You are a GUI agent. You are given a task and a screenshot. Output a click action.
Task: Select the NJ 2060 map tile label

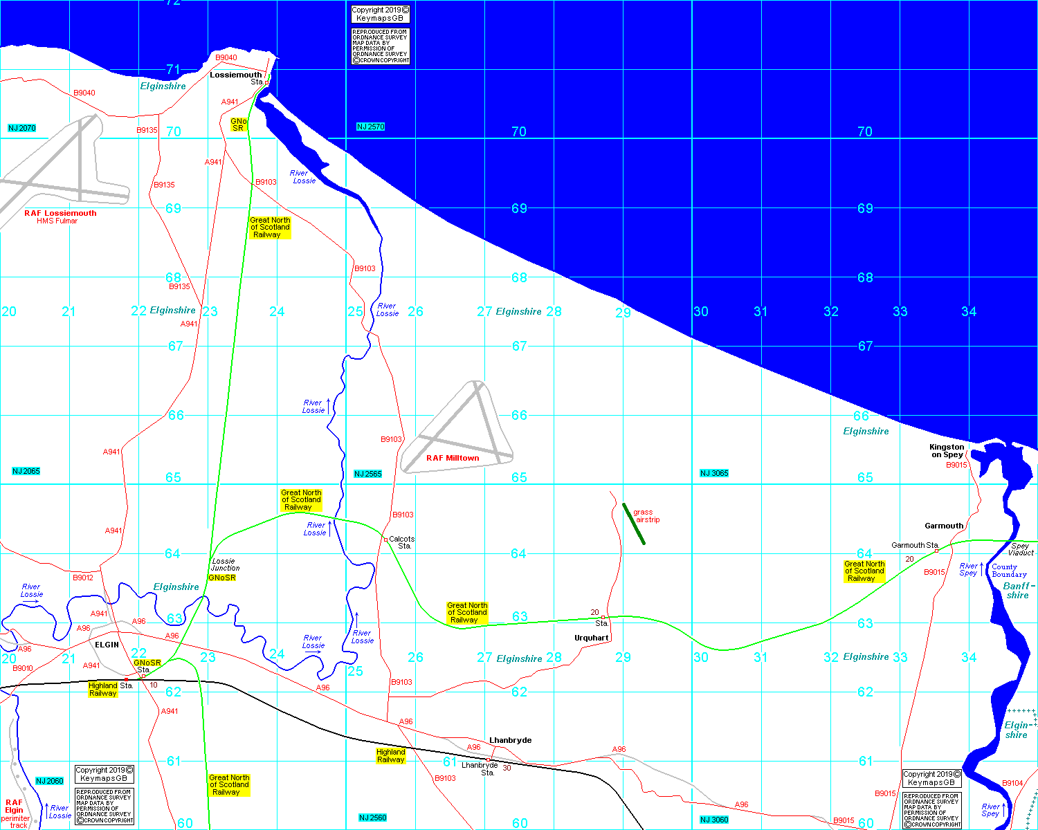49,781
